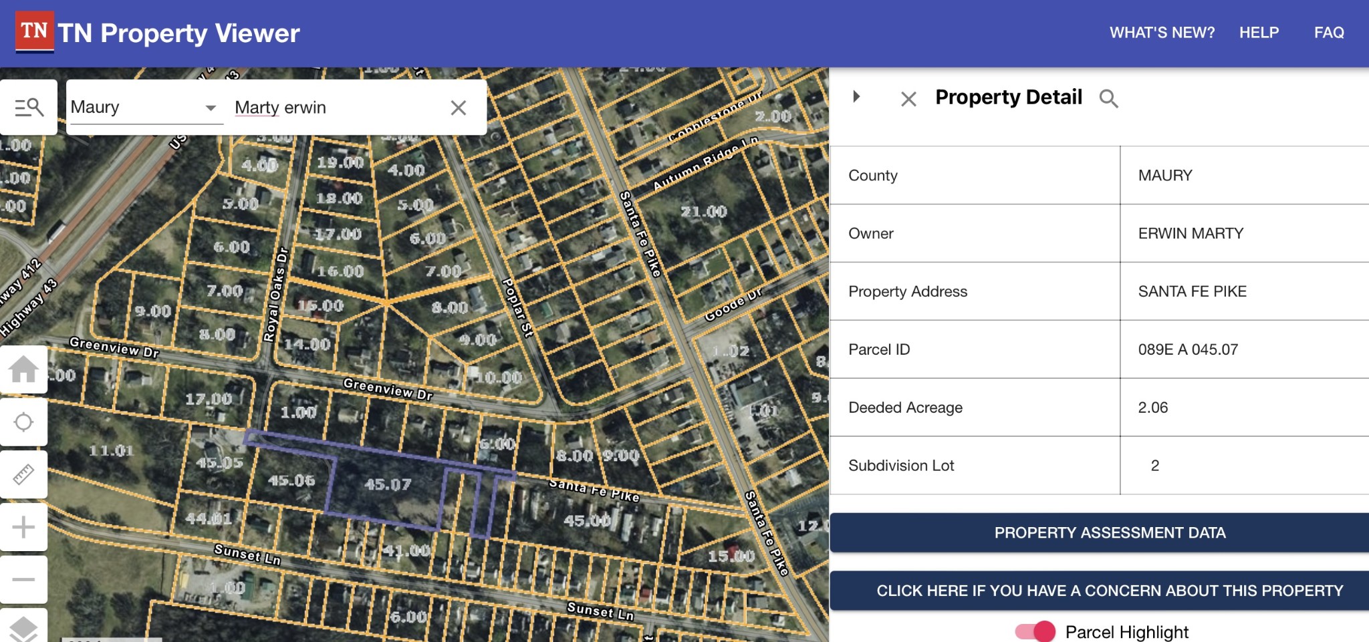This screenshot has width=1369, height=642.
Task: Click the home extent map button
Action: [23, 369]
